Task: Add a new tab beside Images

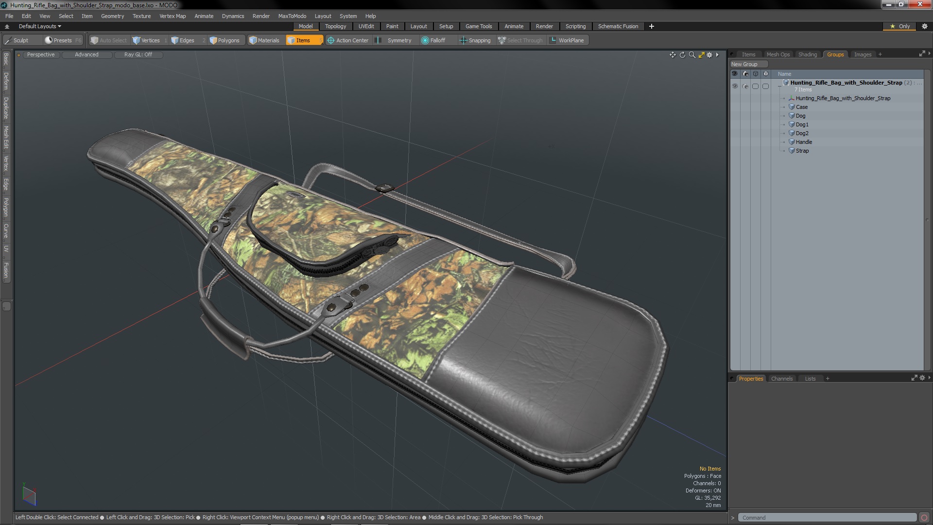Action: (x=880, y=54)
